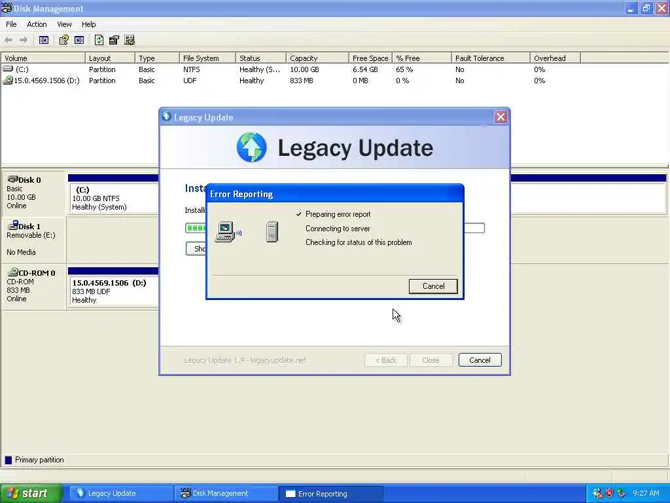Open the Action menu
The width and height of the screenshot is (670, 503).
pyautogui.click(x=37, y=24)
